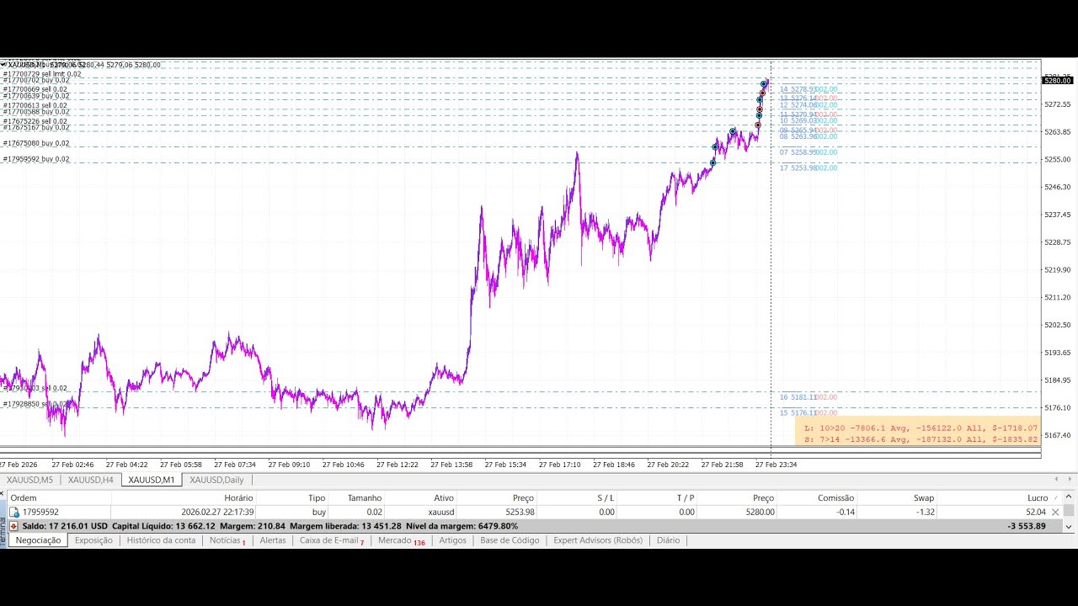This screenshot has width=1078, height=606.
Task: Open the XAUUSD,M5 chart tab
Action: click(x=29, y=480)
